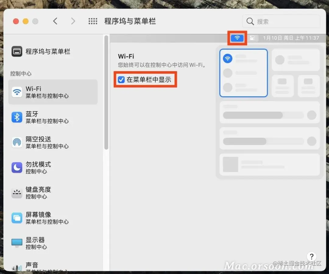Viewport: 329px width, 274px height.
Task: Click the AirDrop concentric-circles icon
Action: click(x=17, y=142)
